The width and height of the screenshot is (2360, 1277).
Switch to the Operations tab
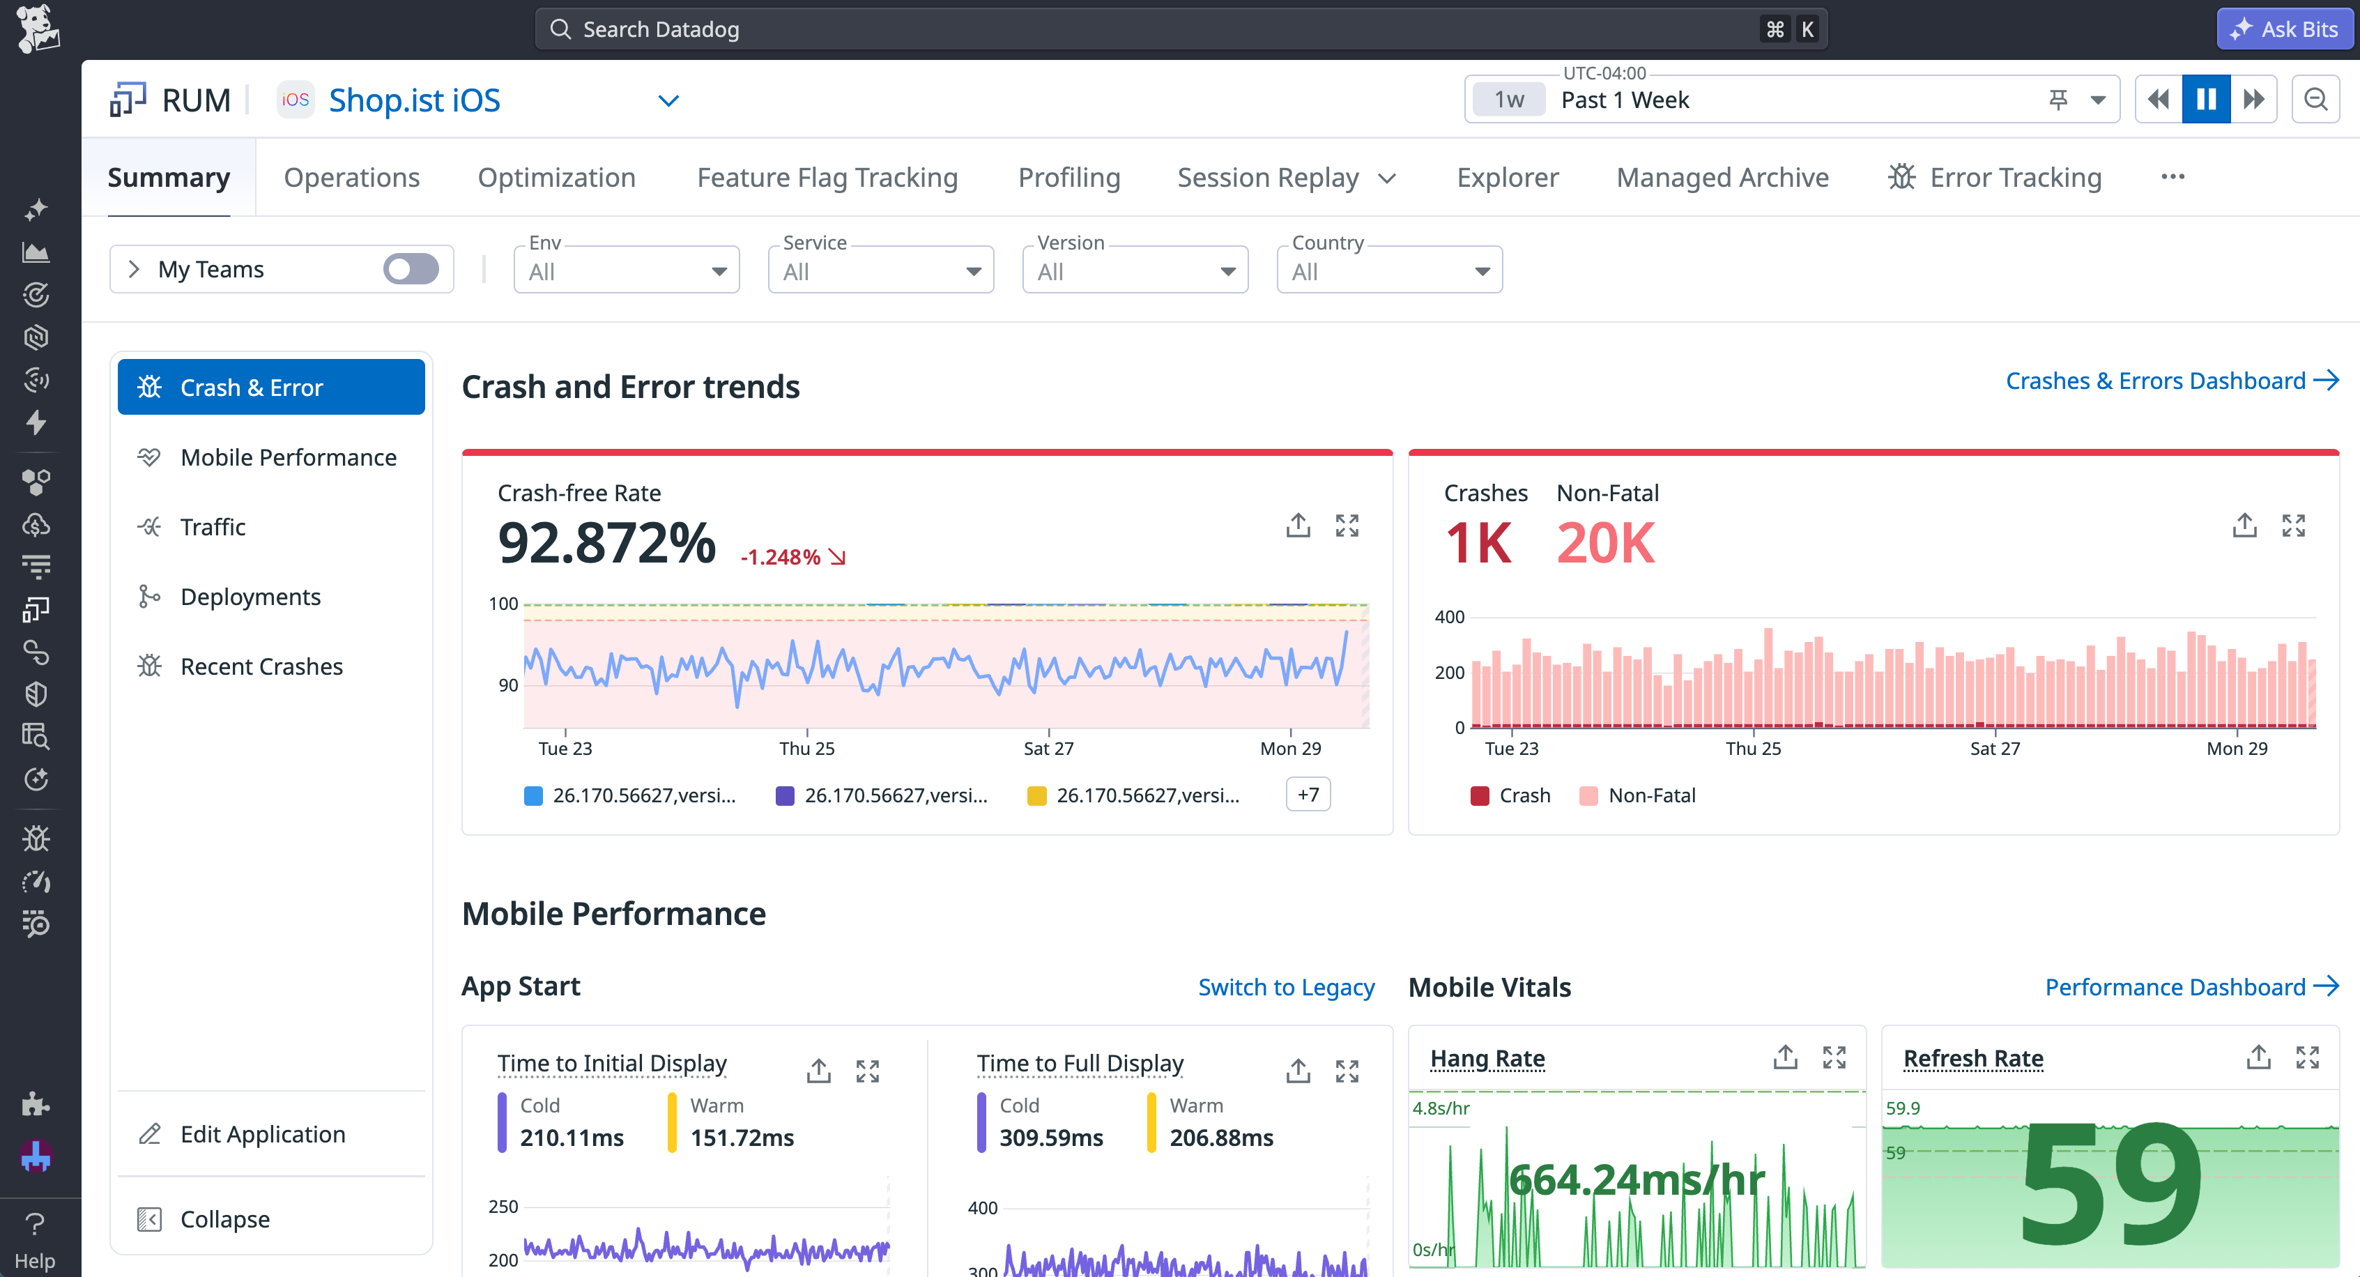352,178
